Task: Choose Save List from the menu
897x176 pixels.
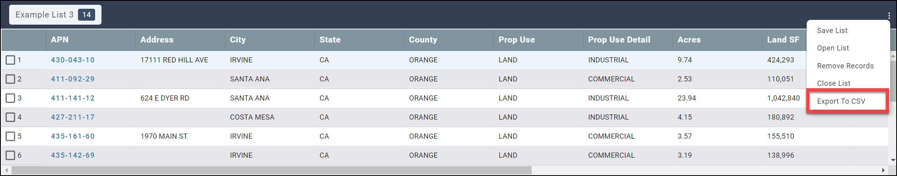Action: pyautogui.click(x=832, y=31)
